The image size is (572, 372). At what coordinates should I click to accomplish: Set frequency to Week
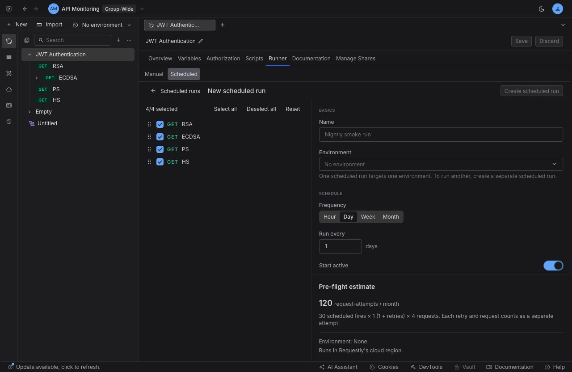[368, 217]
